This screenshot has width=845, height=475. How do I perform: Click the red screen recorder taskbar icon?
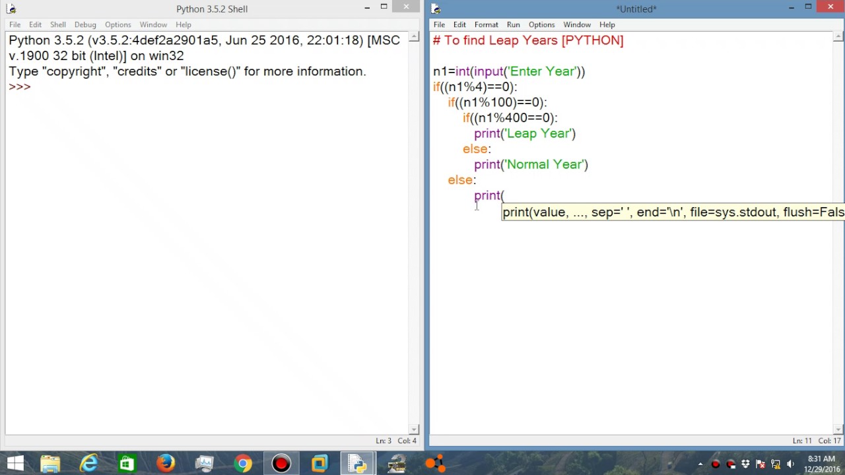pos(281,464)
